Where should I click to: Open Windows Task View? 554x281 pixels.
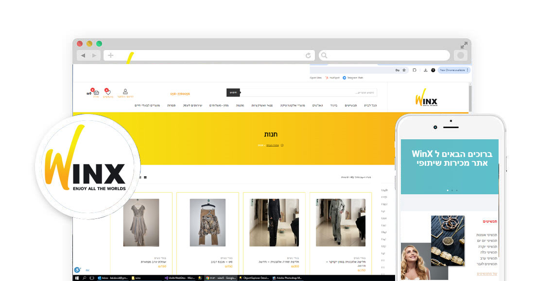coord(92,278)
